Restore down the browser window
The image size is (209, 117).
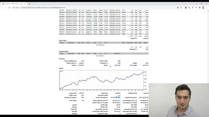click(201, 4)
